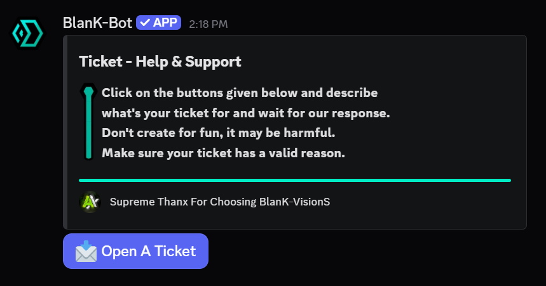Select the "Ticket - Help & Support" embed title
Screen dimensions: 546x286
click(160, 62)
